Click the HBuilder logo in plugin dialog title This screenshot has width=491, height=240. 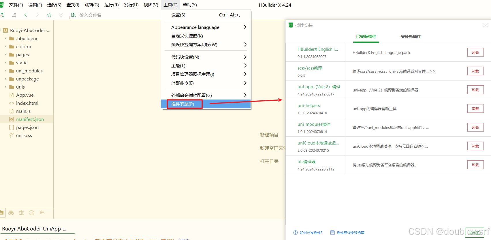291,25
